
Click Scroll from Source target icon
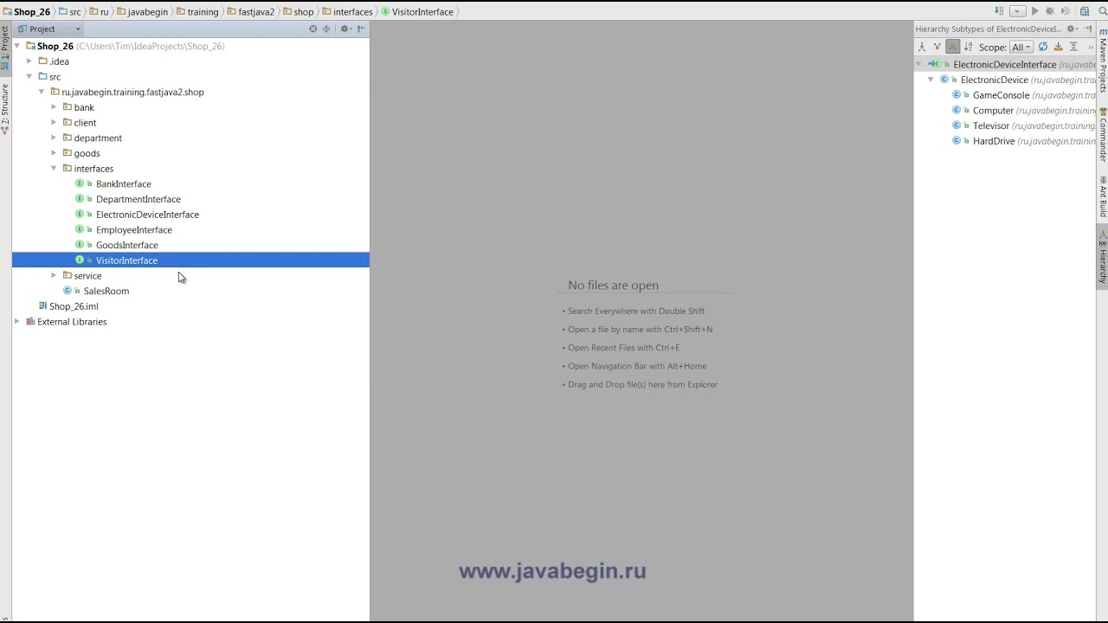313,29
